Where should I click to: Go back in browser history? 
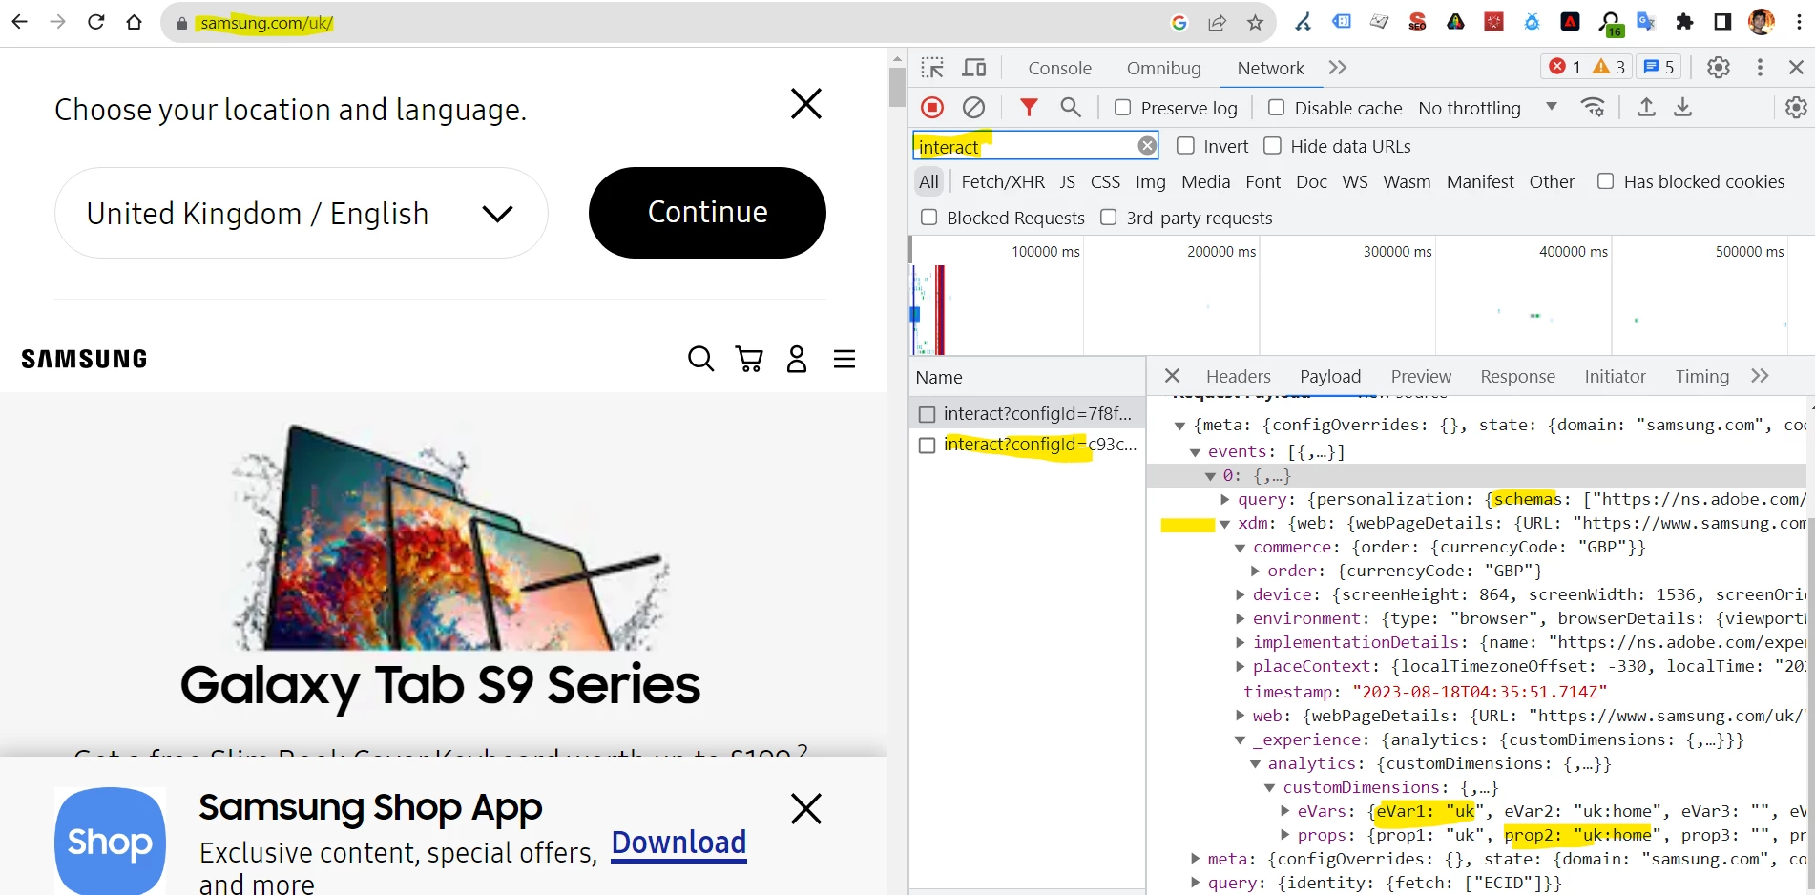[x=20, y=22]
